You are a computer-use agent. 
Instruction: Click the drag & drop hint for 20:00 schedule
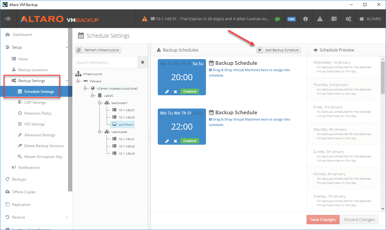coord(250,73)
